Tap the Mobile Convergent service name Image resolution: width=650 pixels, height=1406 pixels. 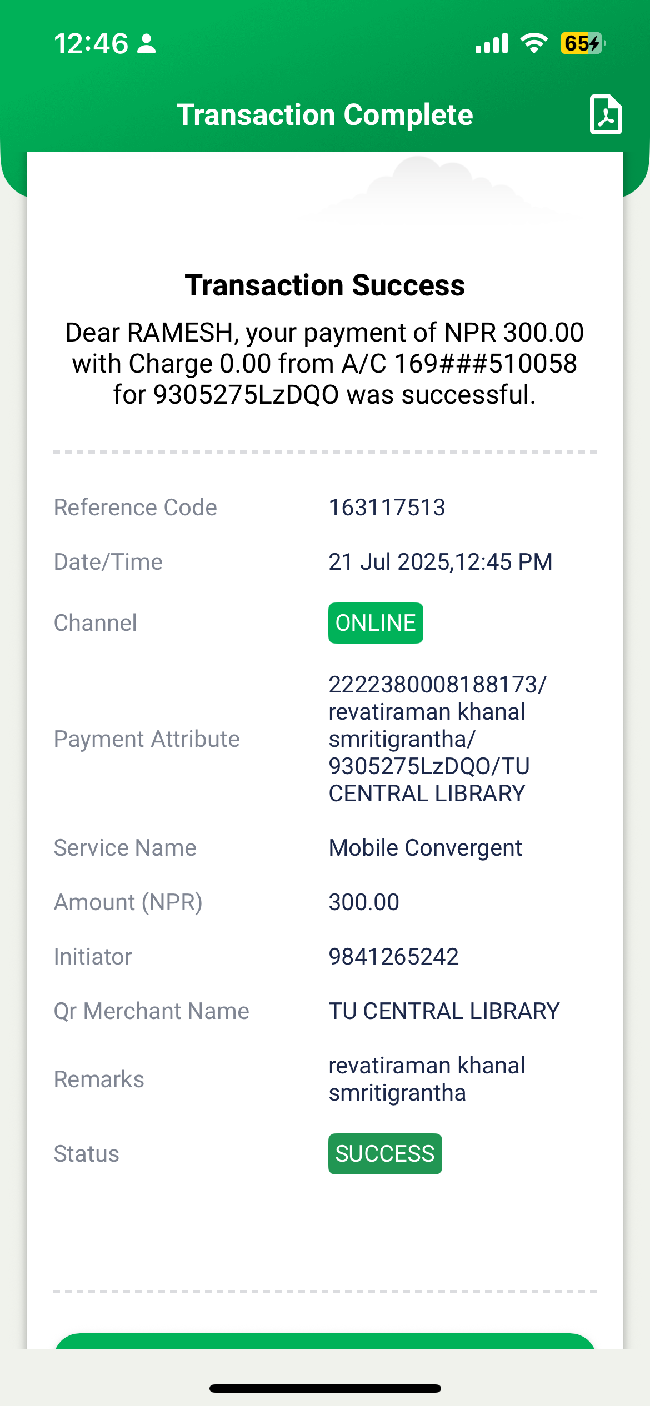pos(425,848)
